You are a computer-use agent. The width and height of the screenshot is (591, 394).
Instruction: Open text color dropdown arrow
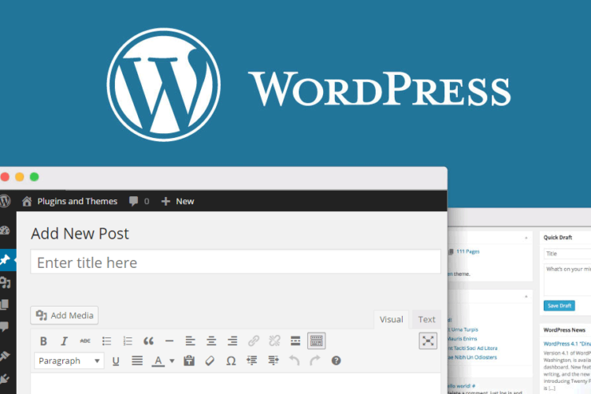[172, 361]
